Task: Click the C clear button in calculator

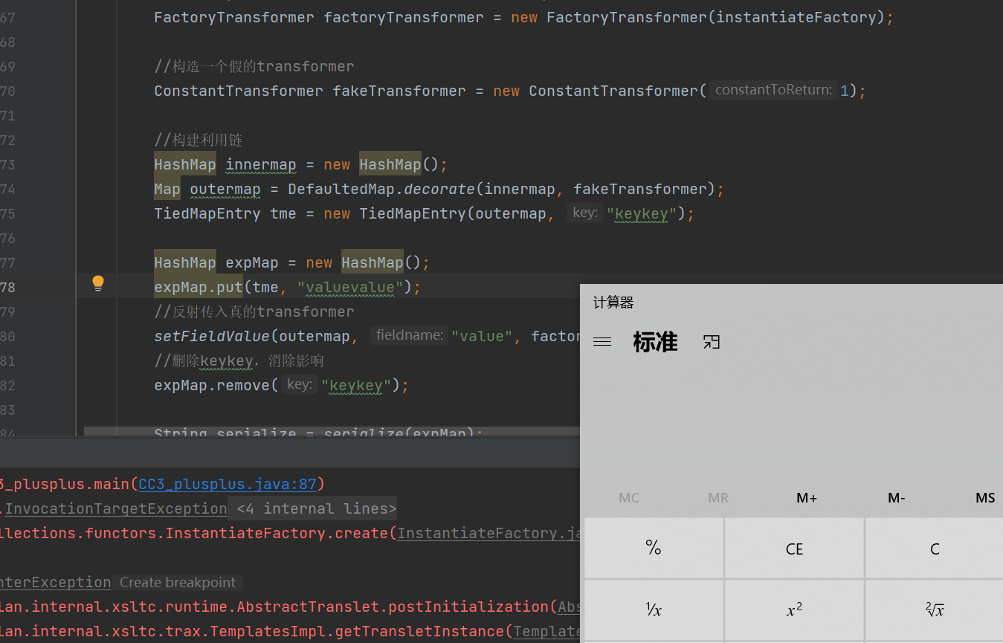Action: pyautogui.click(x=935, y=549)
